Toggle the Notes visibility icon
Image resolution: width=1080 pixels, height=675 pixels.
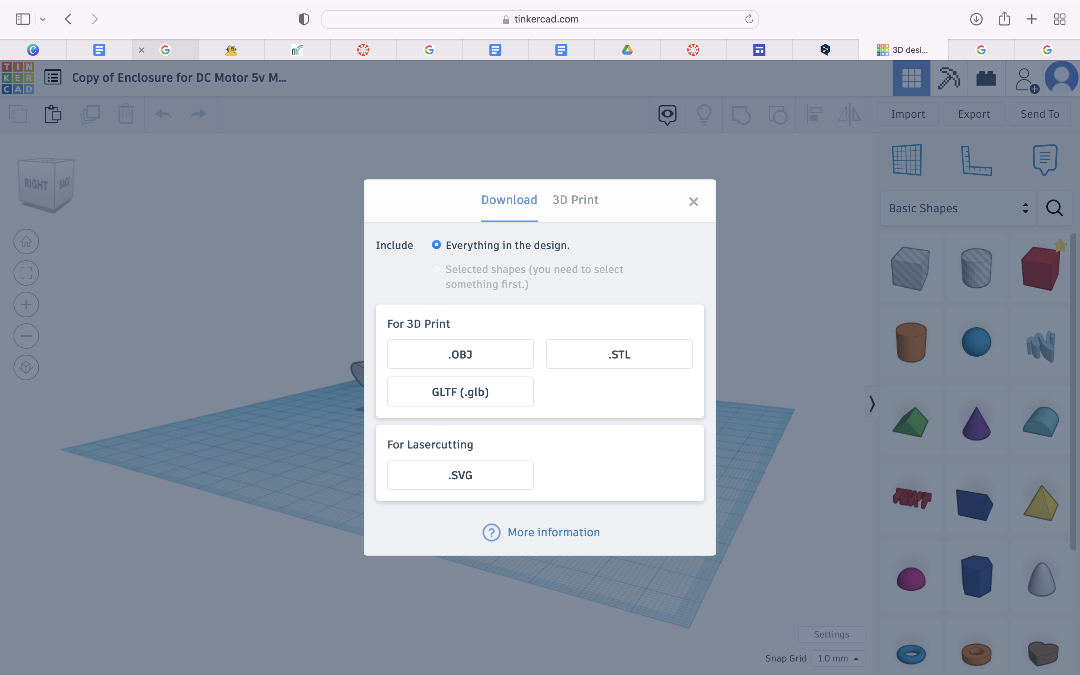667,115
